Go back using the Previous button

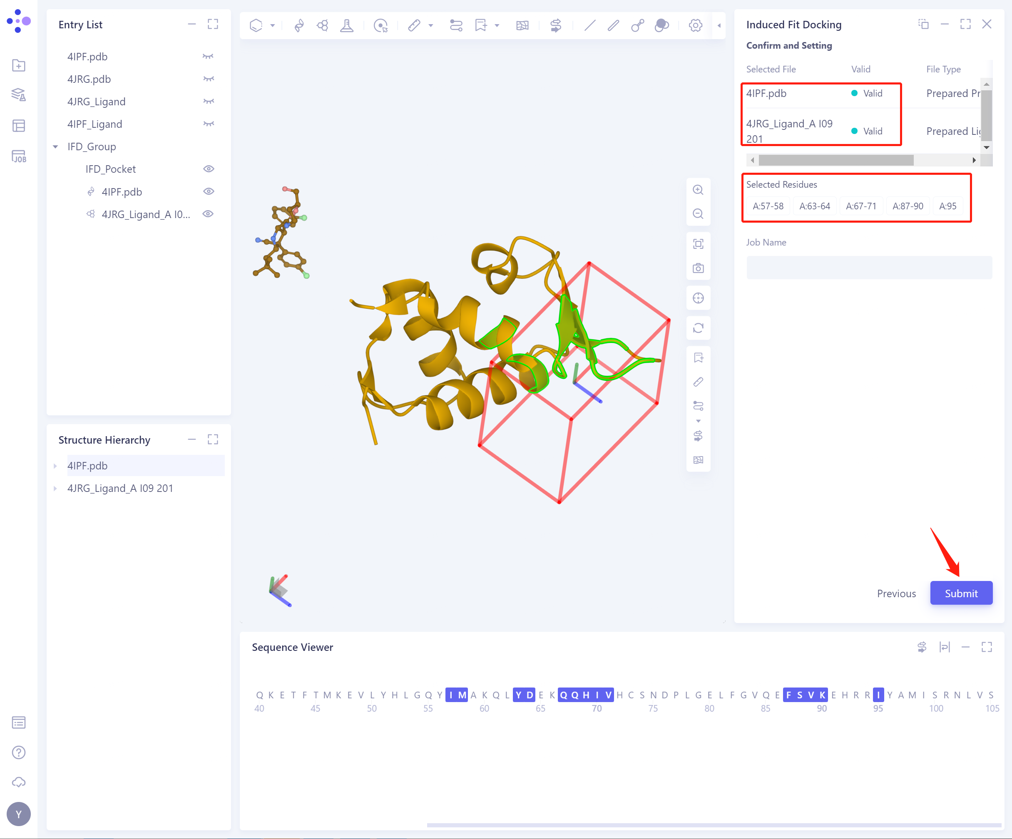click(896, 593)
